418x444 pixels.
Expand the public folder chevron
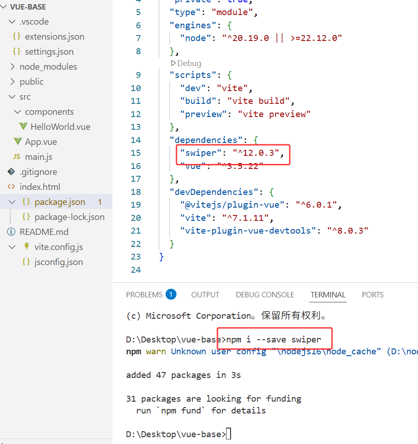coord(12,82)
